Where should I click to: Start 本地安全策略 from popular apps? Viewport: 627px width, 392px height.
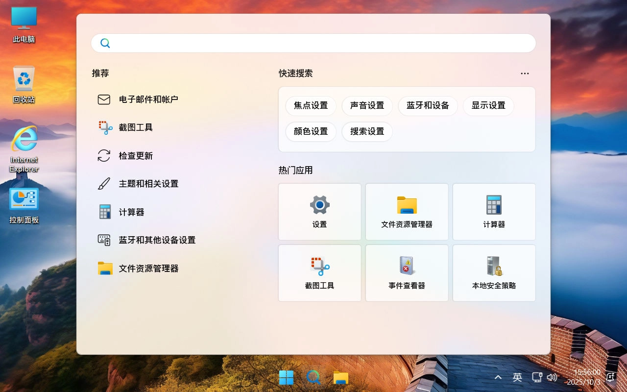pos(494,273)
